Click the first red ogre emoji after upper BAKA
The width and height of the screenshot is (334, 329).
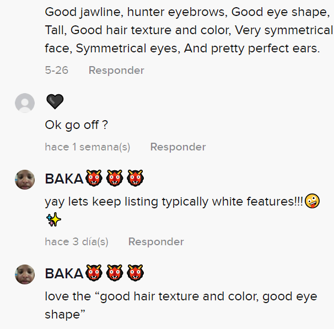coord(94,178)
